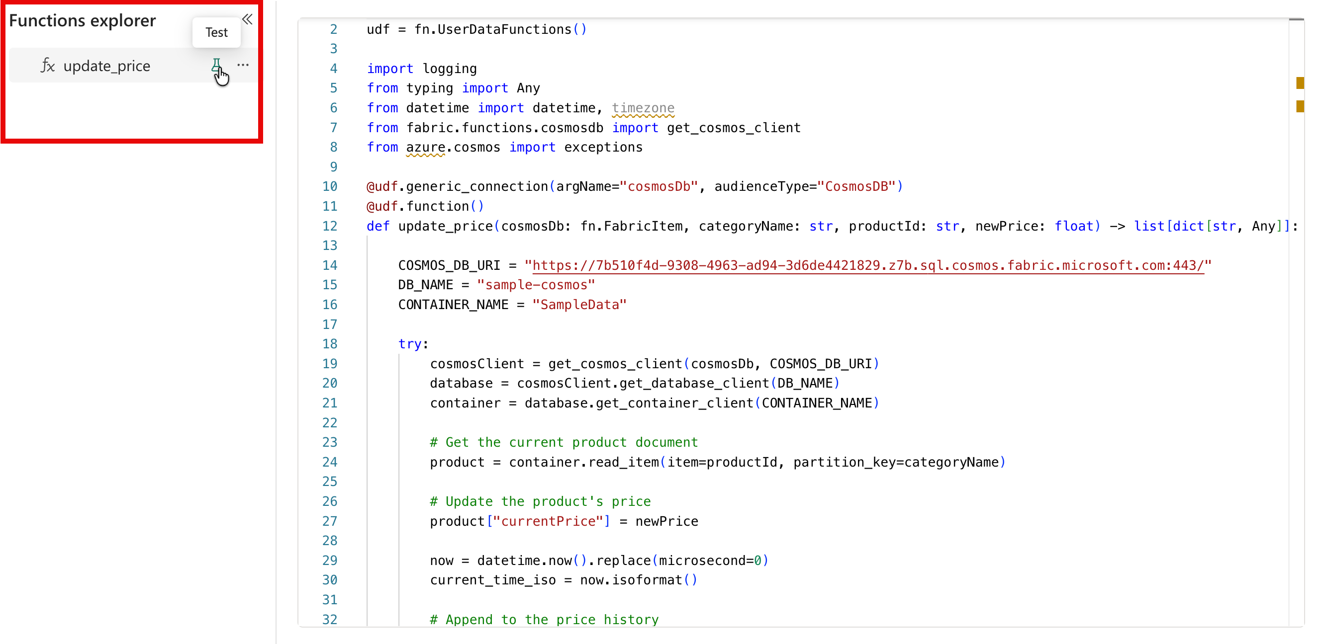Screen dimensions: 1325x644
Task: Click the fx icon beside update_price
Action: point(48,65)
